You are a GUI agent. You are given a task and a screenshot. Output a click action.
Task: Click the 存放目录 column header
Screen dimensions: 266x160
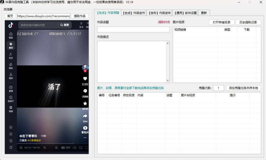coord(129,95)
